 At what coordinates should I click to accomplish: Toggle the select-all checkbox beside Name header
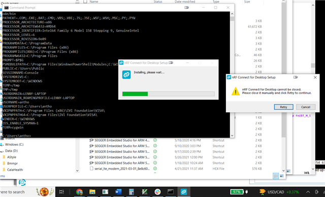click(85, 2)
